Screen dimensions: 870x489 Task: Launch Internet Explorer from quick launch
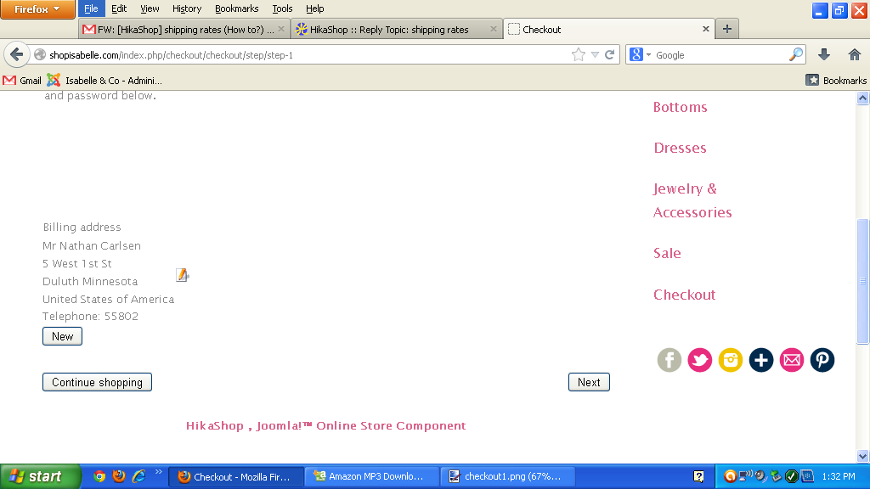[138, 476]
